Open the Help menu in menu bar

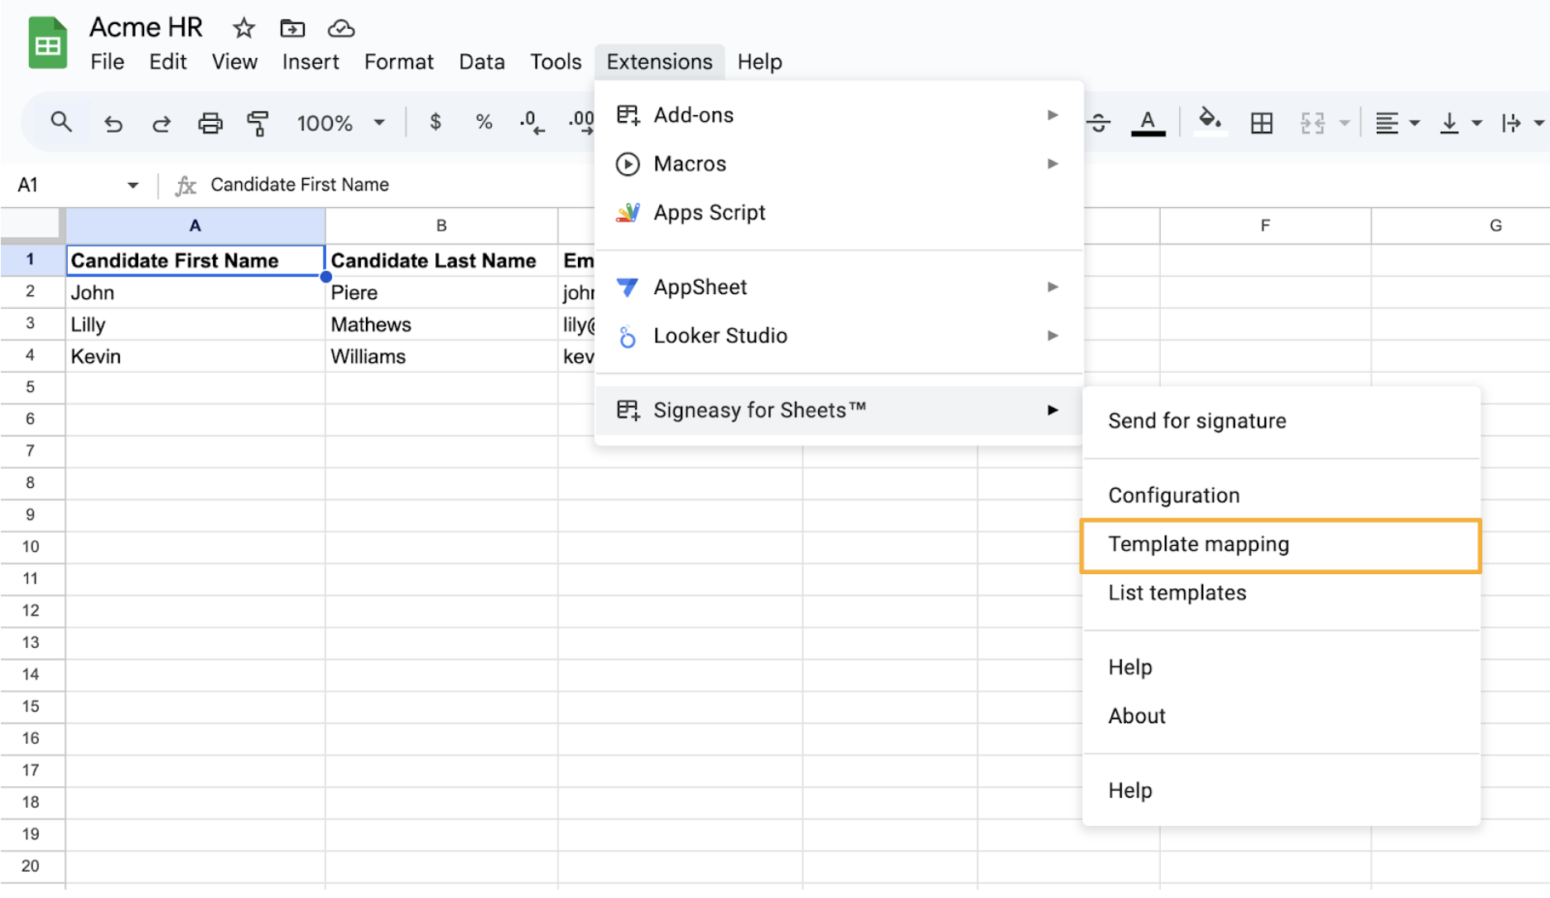760,62
